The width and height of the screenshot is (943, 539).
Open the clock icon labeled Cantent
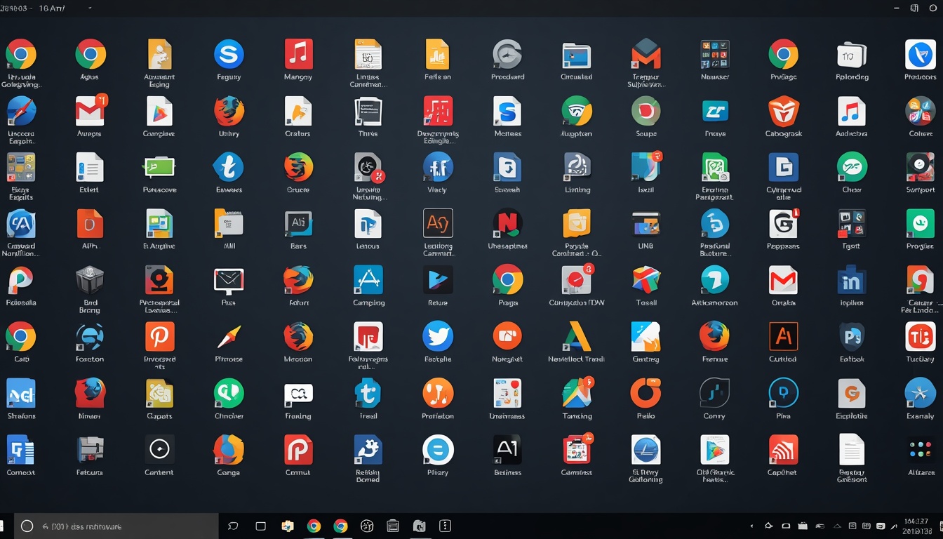click(159, 450)
